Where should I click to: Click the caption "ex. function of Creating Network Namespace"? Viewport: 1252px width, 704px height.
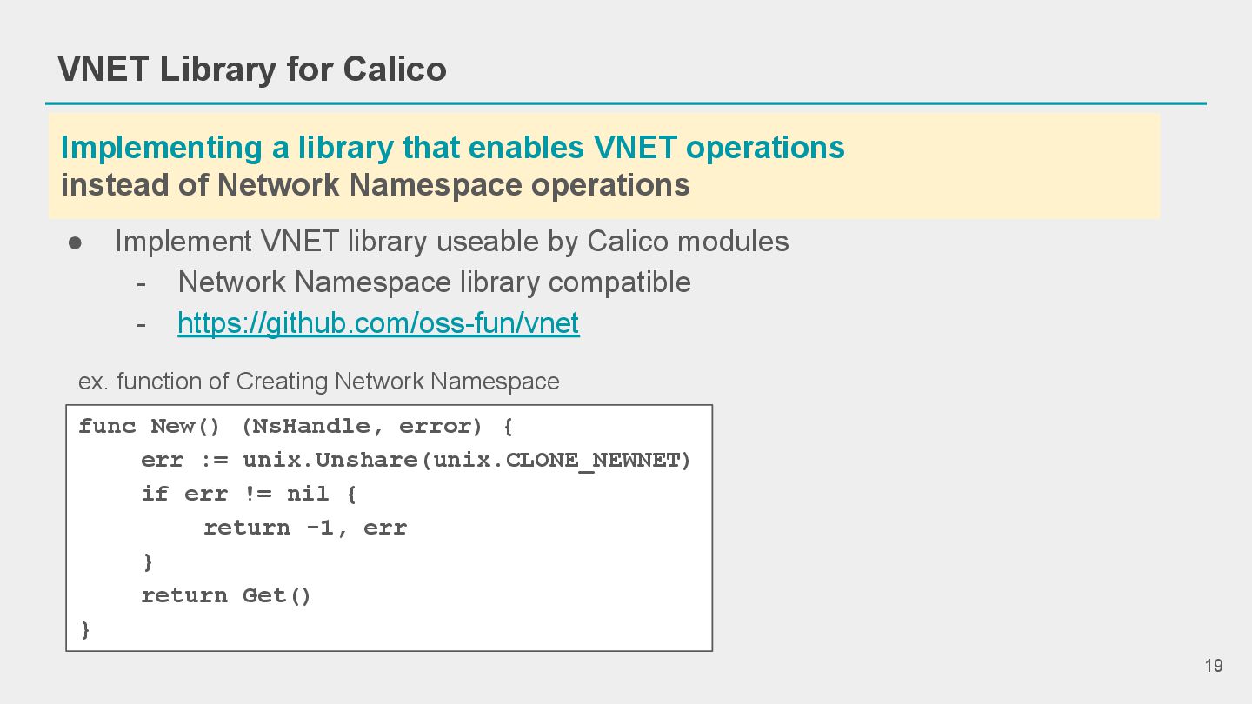point(318,381)
